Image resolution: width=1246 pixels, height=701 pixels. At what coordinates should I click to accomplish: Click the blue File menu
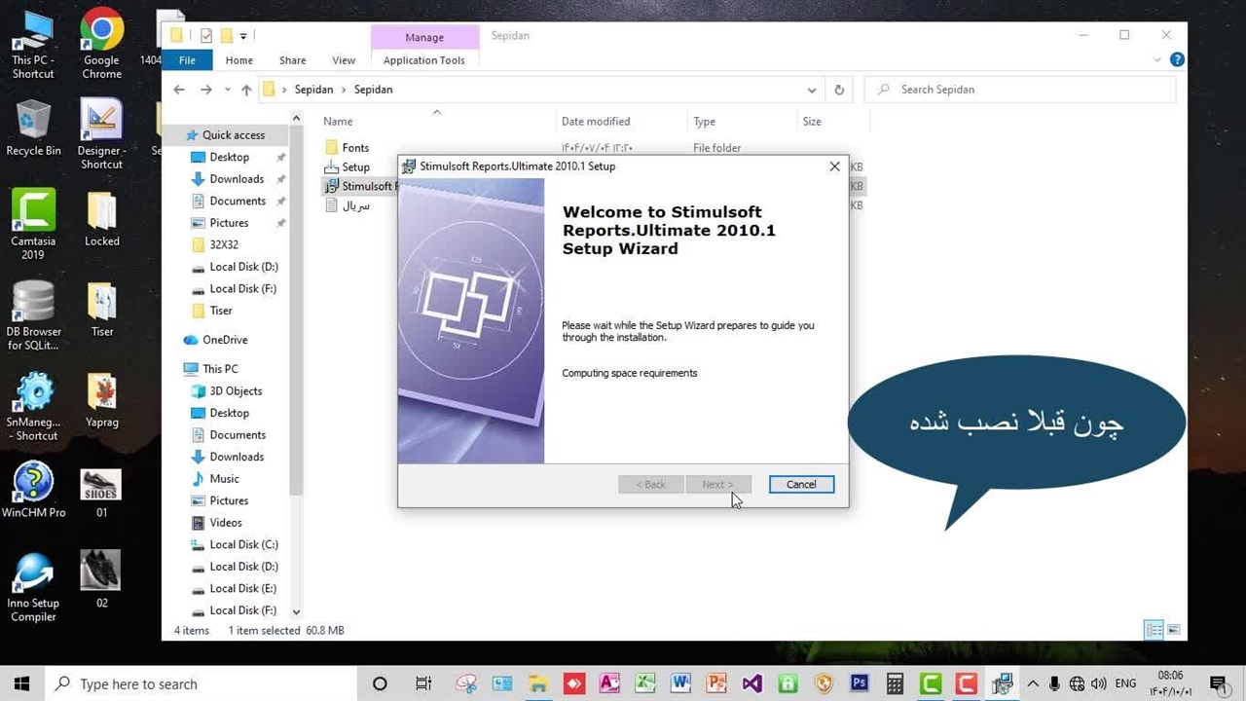187,60
